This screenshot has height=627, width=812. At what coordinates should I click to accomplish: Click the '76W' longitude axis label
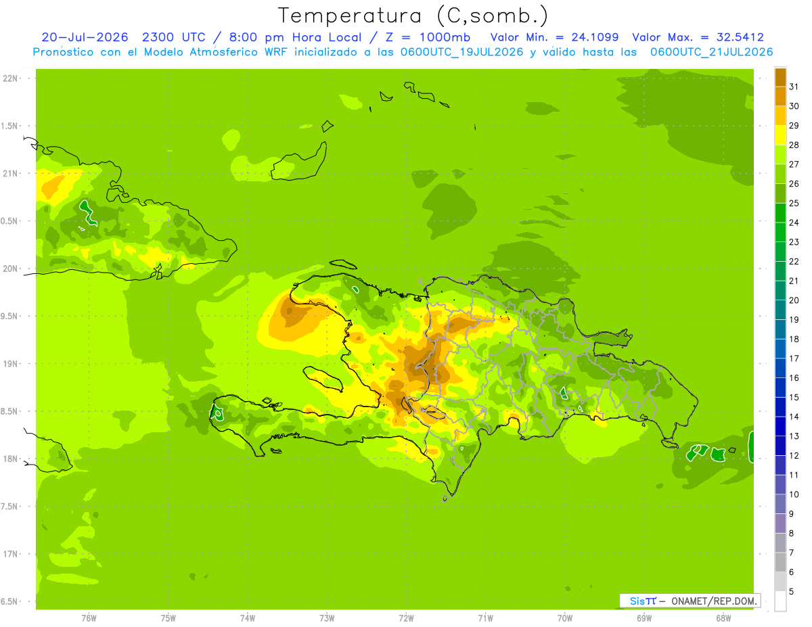89,618
